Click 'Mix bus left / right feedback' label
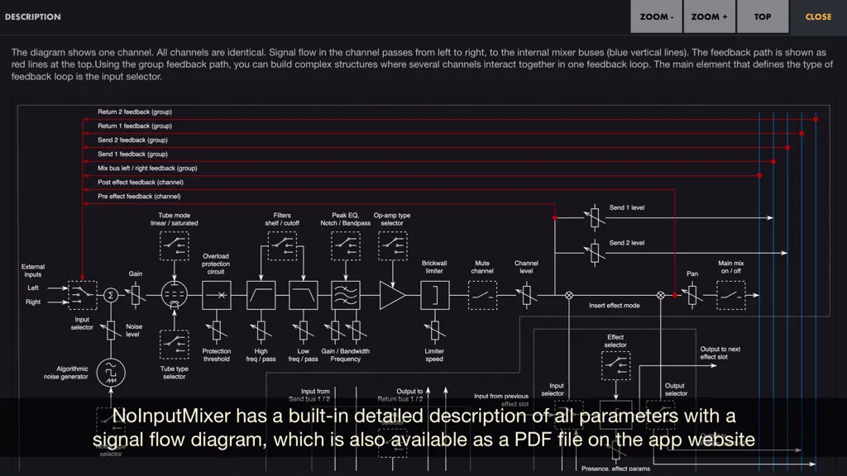Screen dimensions: 847x476 147,168
